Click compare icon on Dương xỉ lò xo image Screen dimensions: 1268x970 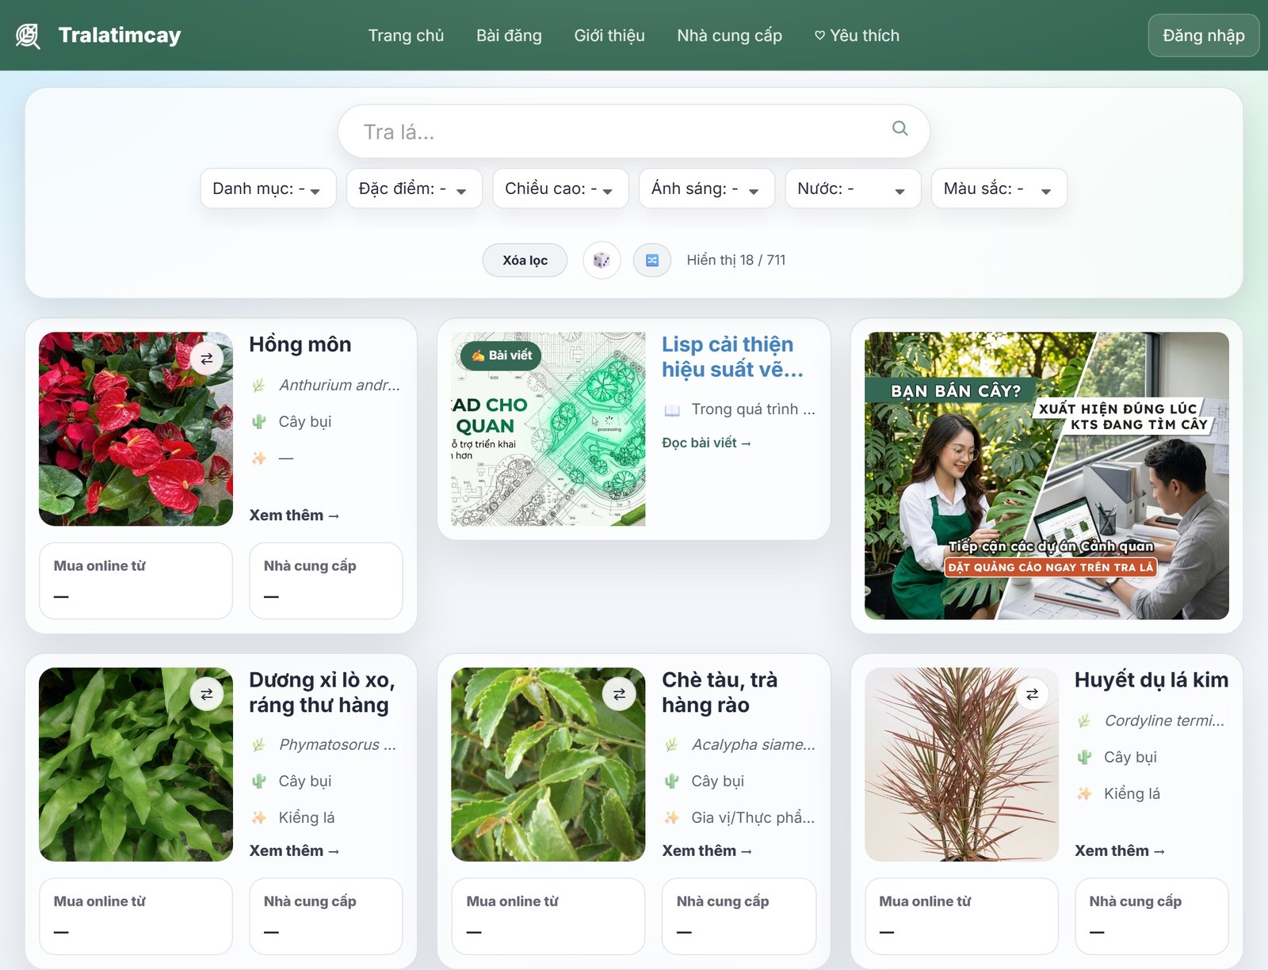coord(206,694)
